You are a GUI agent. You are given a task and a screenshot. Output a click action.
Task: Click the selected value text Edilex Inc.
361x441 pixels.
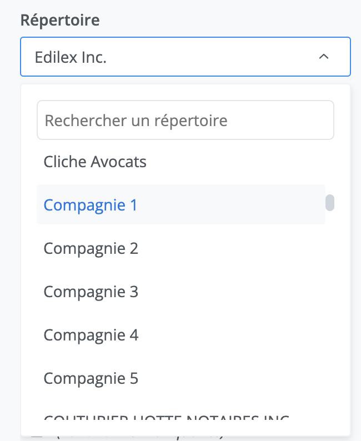point(71,57)
